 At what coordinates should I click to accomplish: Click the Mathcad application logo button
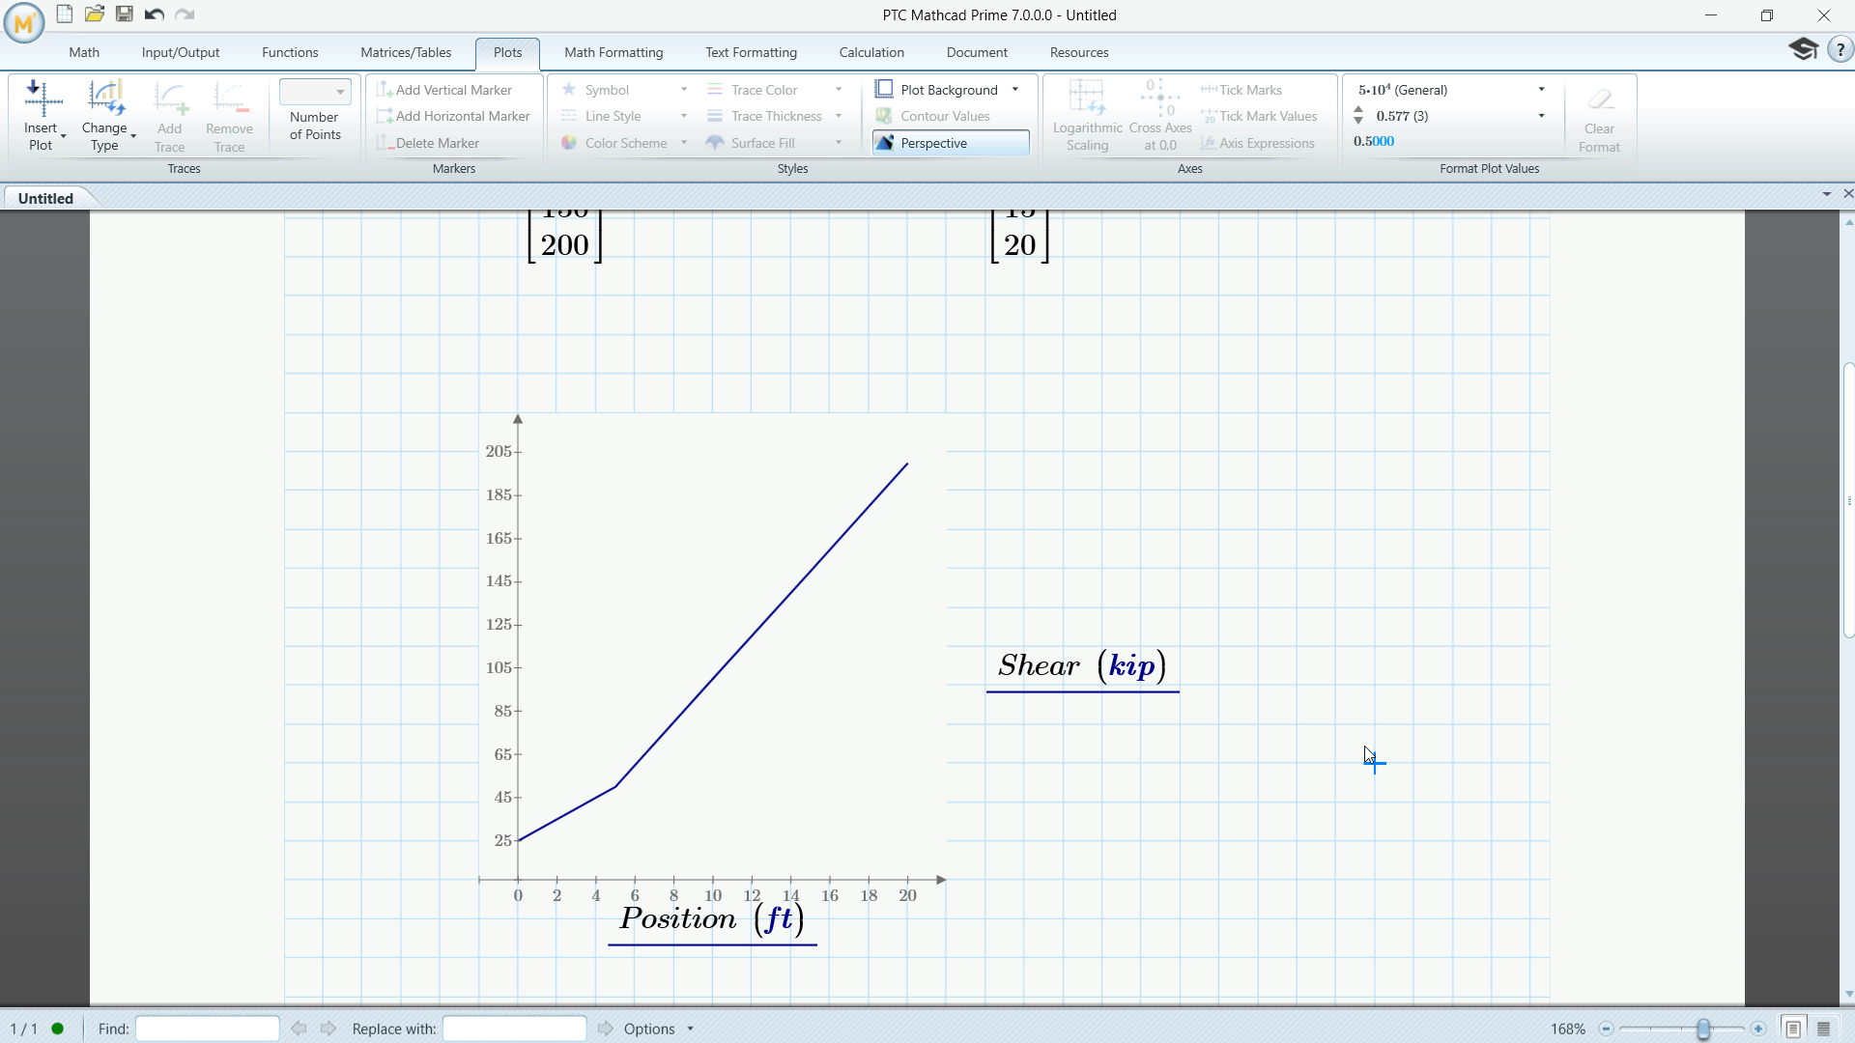(x=23, y=23)
